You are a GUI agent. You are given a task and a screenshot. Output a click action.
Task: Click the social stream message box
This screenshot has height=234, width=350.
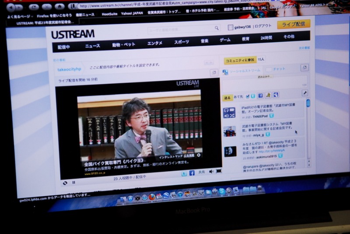click(x=265, y=84)
